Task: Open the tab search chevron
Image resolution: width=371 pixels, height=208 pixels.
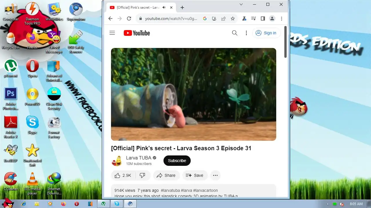Action: [241, 4]
